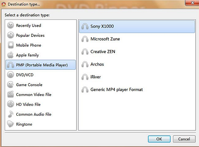Click the Mobile Phone icon
199x147 pixels.
11,45
